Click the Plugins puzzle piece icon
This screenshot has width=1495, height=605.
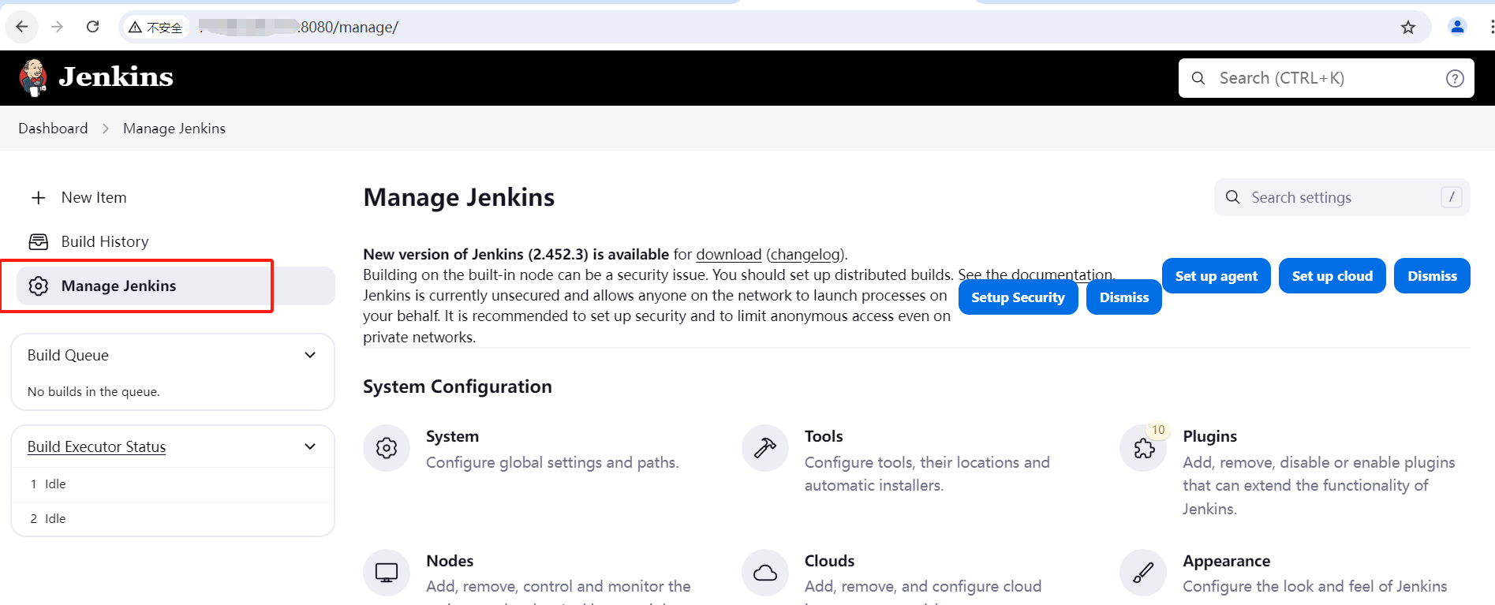pyautogui.click(x=1143, y=449)
